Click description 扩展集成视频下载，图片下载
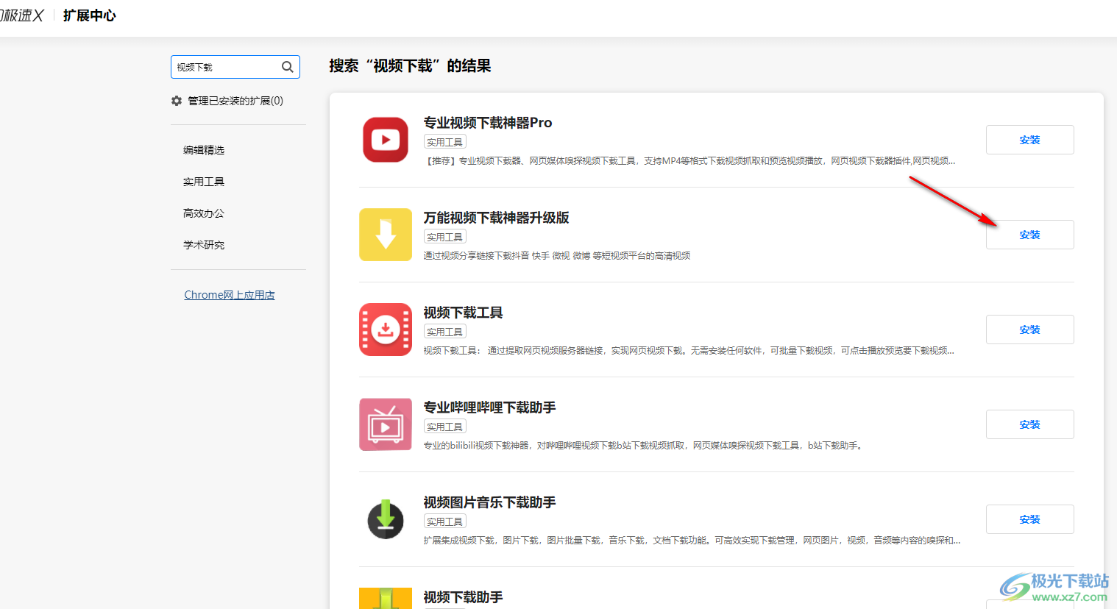 coord(692,541)
